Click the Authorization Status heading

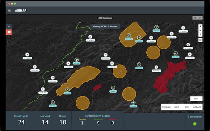coord(97,116)
